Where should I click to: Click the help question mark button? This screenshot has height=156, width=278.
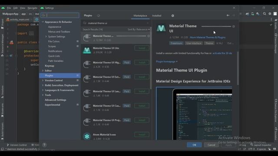coord(44,145)
